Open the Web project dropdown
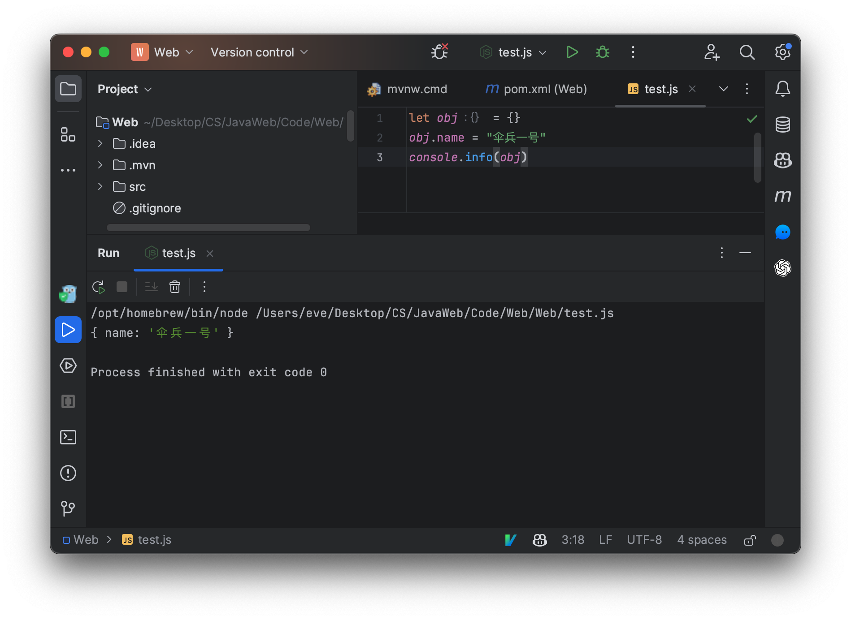 162,52
